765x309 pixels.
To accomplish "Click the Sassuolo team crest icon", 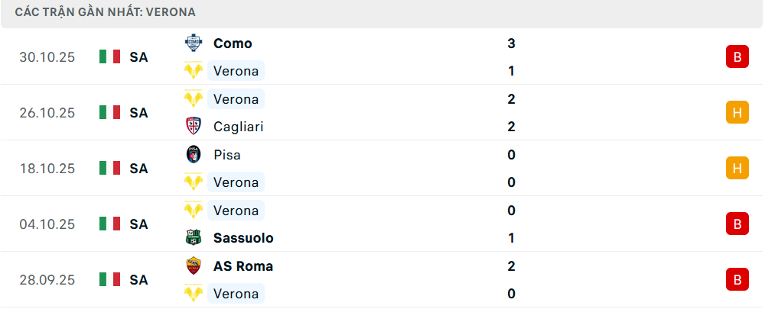I will pyautogui.click(x=193, y=238).
